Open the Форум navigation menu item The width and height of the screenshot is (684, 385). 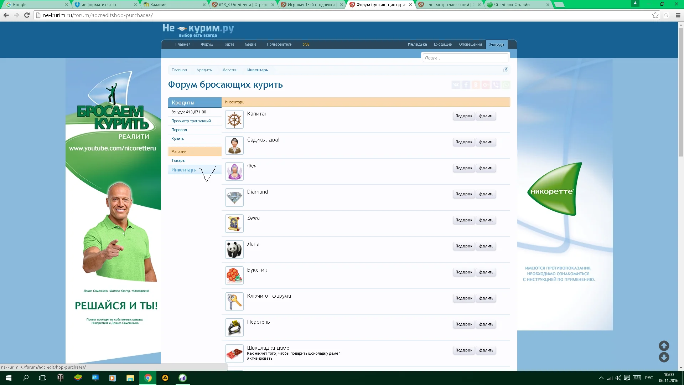[x=207, y=44]
